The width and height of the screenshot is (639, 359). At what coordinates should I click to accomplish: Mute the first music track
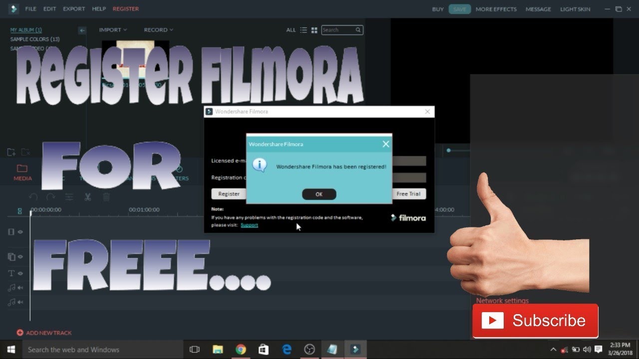(20, 288)
